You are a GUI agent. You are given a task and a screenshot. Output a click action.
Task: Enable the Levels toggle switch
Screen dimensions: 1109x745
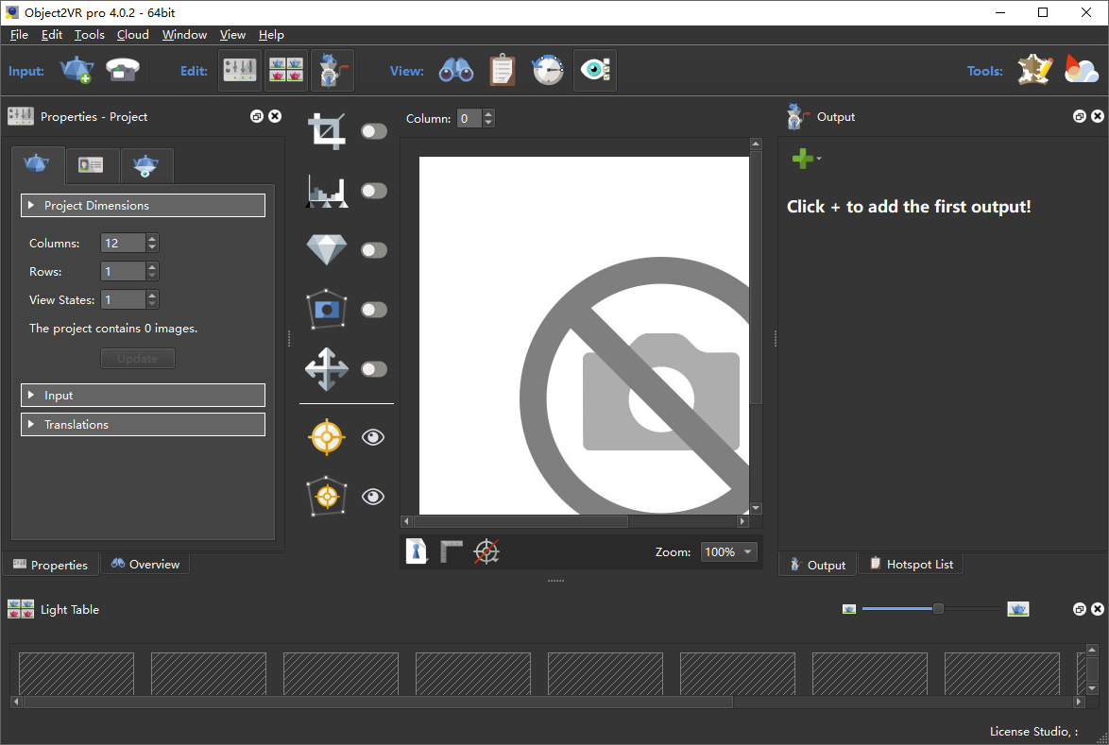coord(374,191)
